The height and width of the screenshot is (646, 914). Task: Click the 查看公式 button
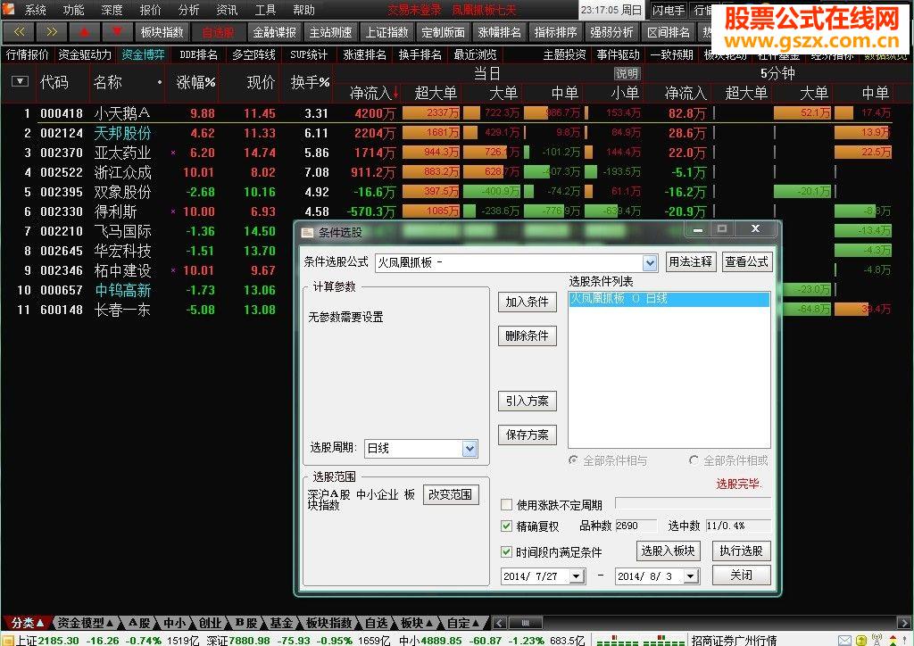coord(746,262)
